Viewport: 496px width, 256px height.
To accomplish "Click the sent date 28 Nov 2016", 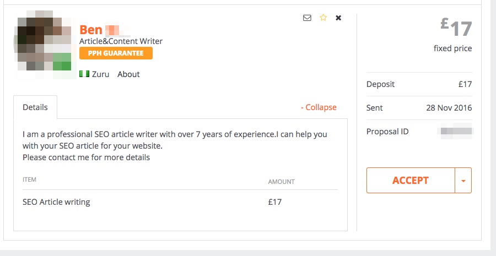I will coord(449,108).
